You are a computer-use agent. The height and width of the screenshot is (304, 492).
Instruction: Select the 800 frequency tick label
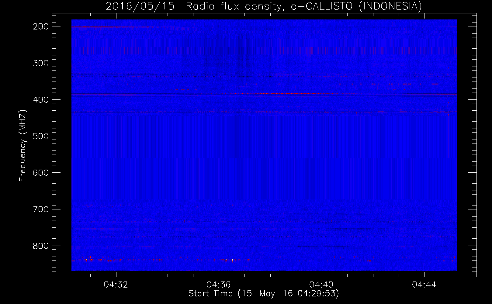point(41,246)
